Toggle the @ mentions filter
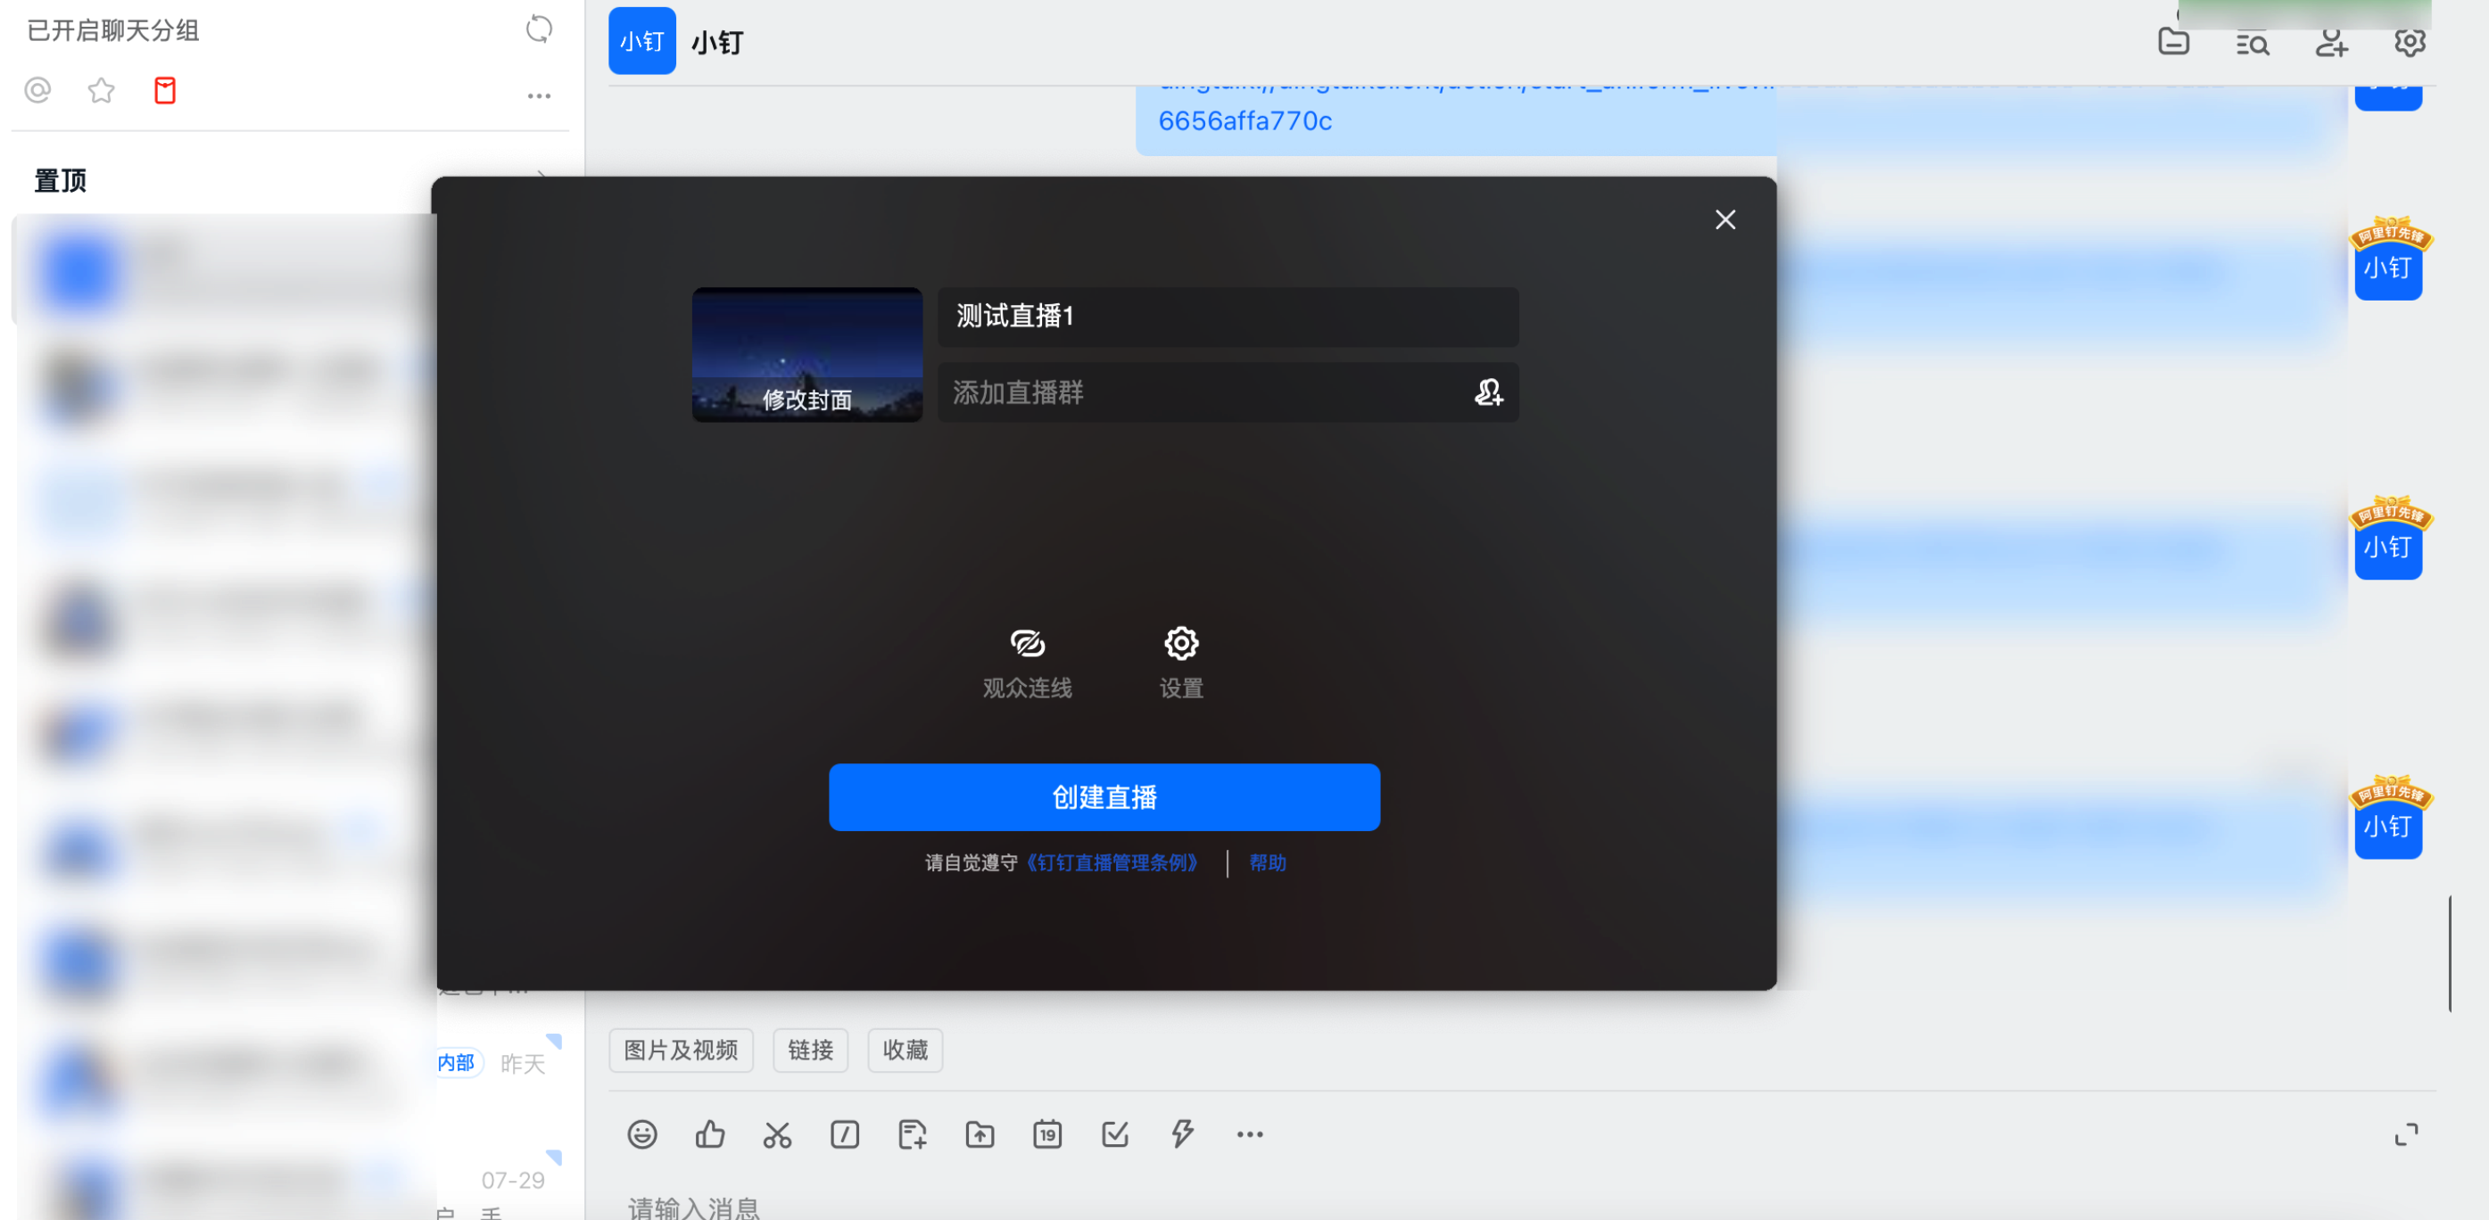Screen dimensions: 2489x1220 click(37, 91)
